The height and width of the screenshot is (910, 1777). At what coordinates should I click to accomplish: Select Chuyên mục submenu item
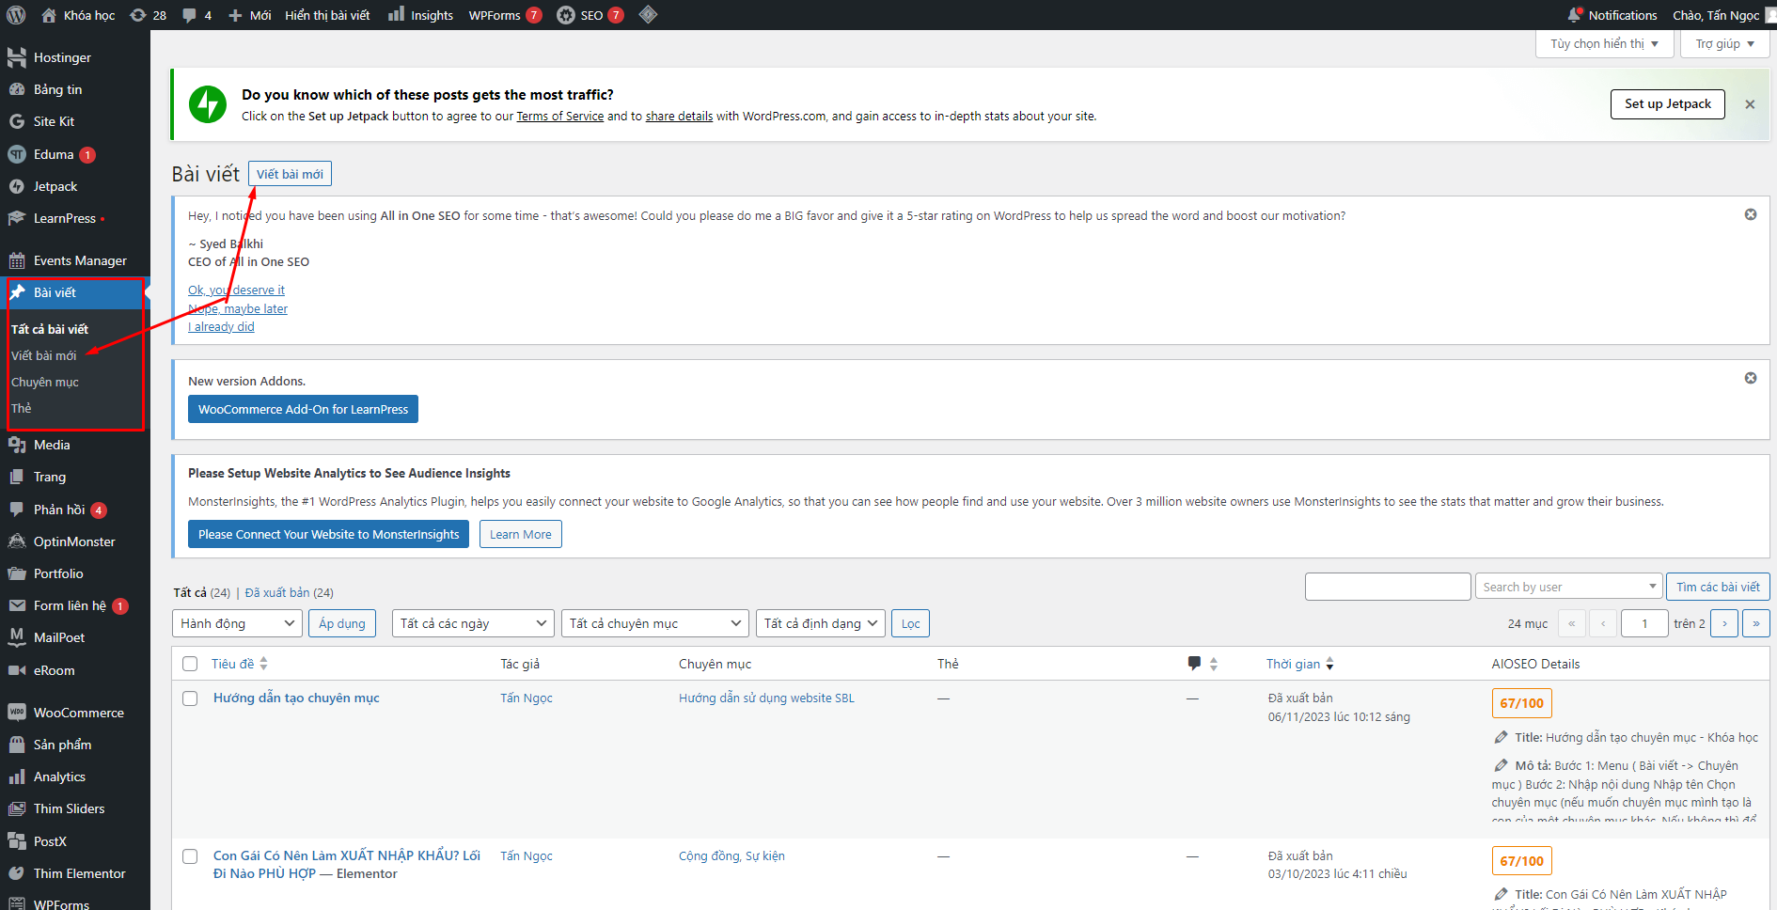pos(45,382)
